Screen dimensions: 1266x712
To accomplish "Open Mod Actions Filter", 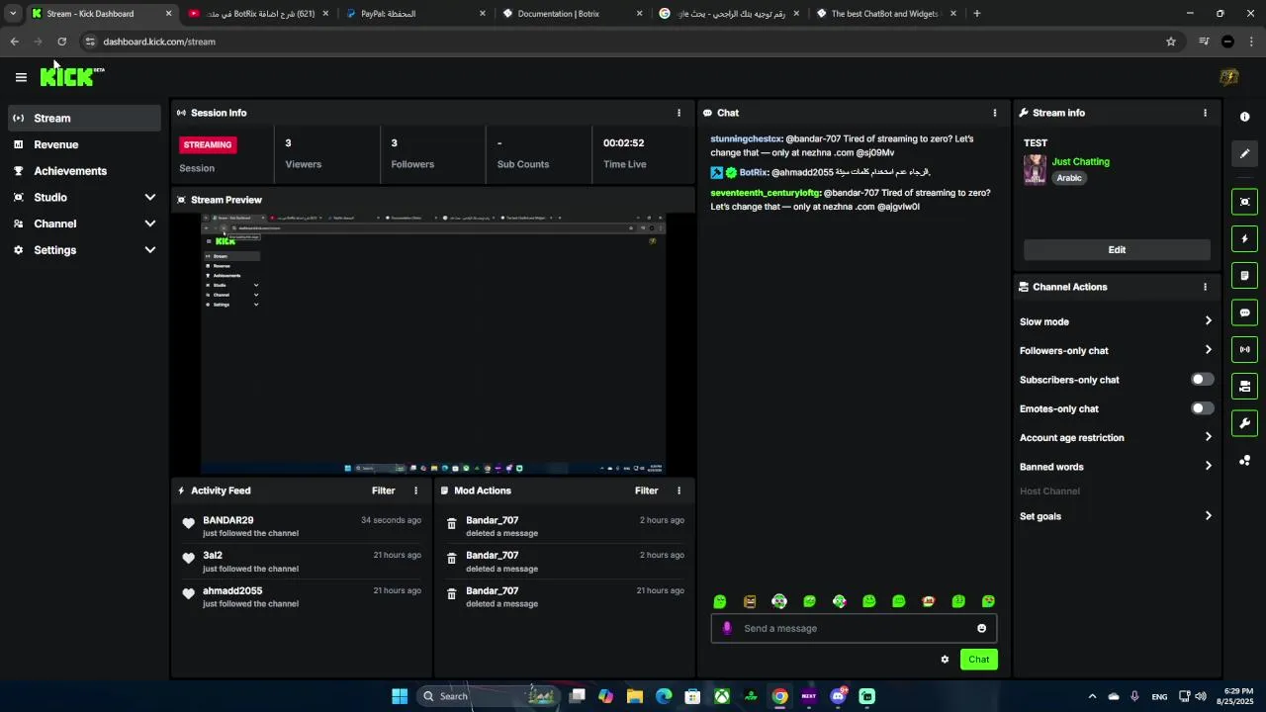I will tap(646, 490).
